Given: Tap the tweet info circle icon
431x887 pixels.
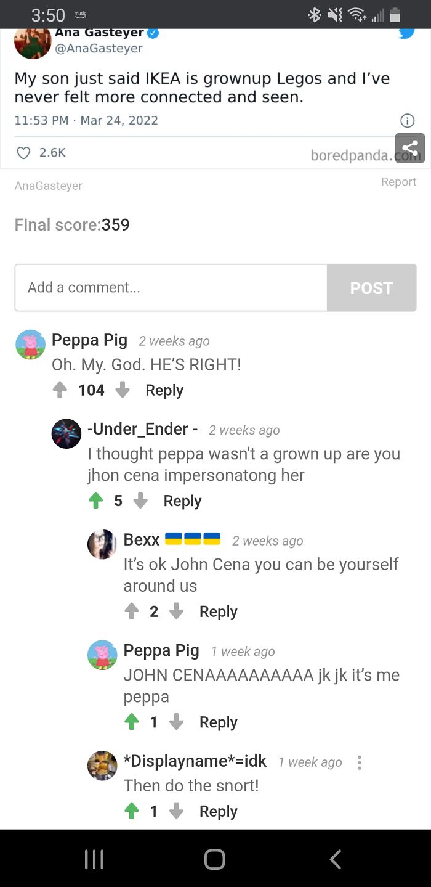Looking at the screenshot, I should pos(406,120).
